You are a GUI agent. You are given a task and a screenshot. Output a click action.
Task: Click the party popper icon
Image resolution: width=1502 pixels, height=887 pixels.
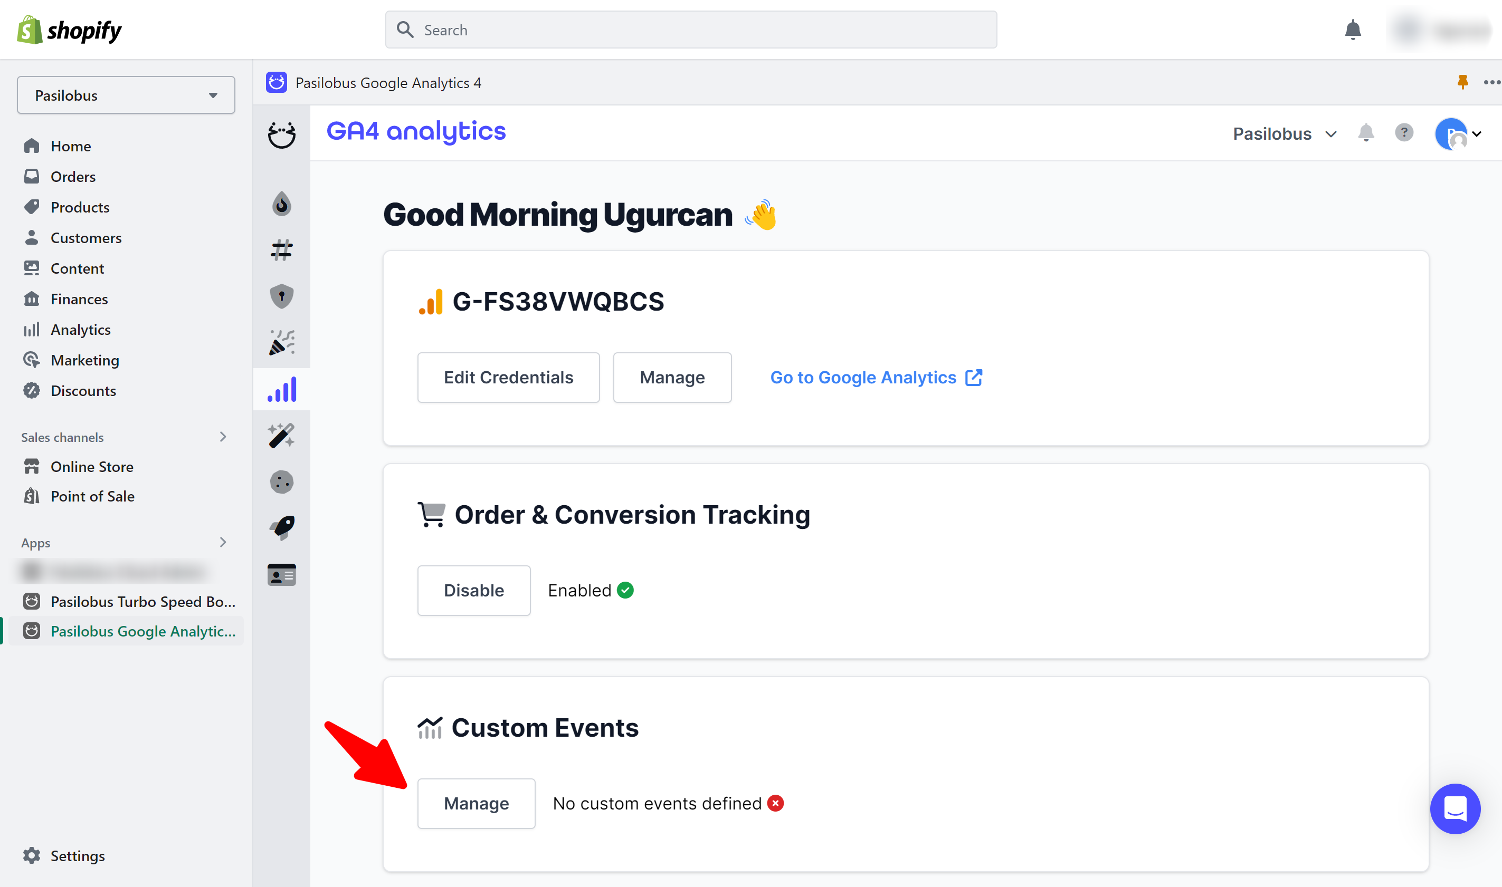(281, 342)
